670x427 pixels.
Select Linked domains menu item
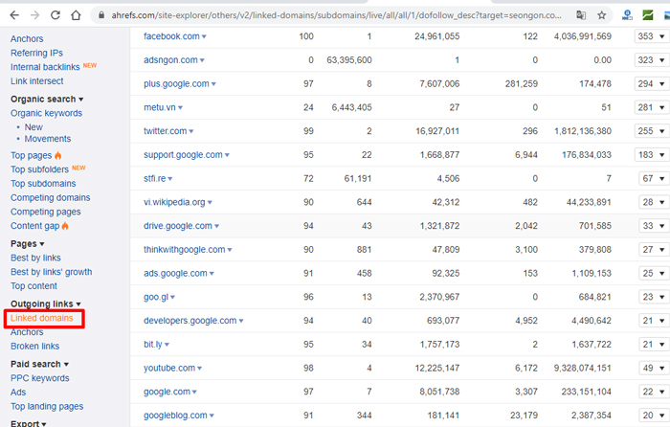pos(42,318)
